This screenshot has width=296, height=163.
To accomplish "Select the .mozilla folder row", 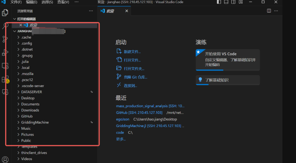I will (x=55, y=74).
